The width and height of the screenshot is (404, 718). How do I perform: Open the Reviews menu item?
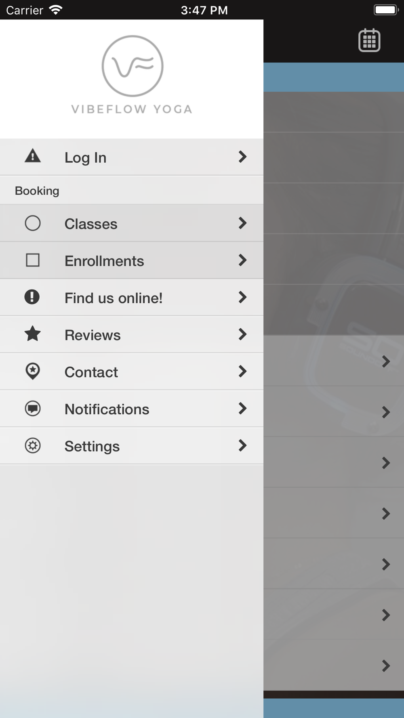click(132, 334)
